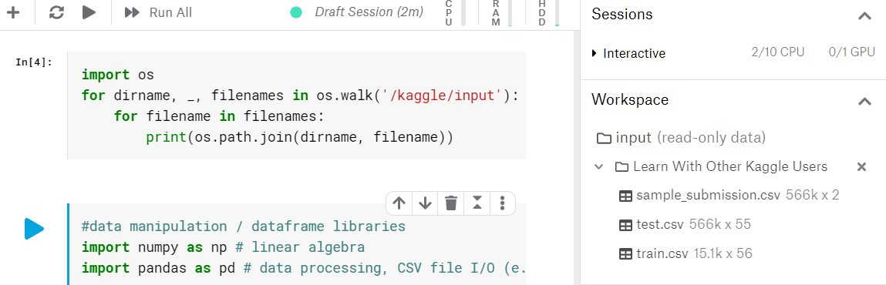Move the cell down with arrow icon

pyautogui.click(x=425, y=203)
